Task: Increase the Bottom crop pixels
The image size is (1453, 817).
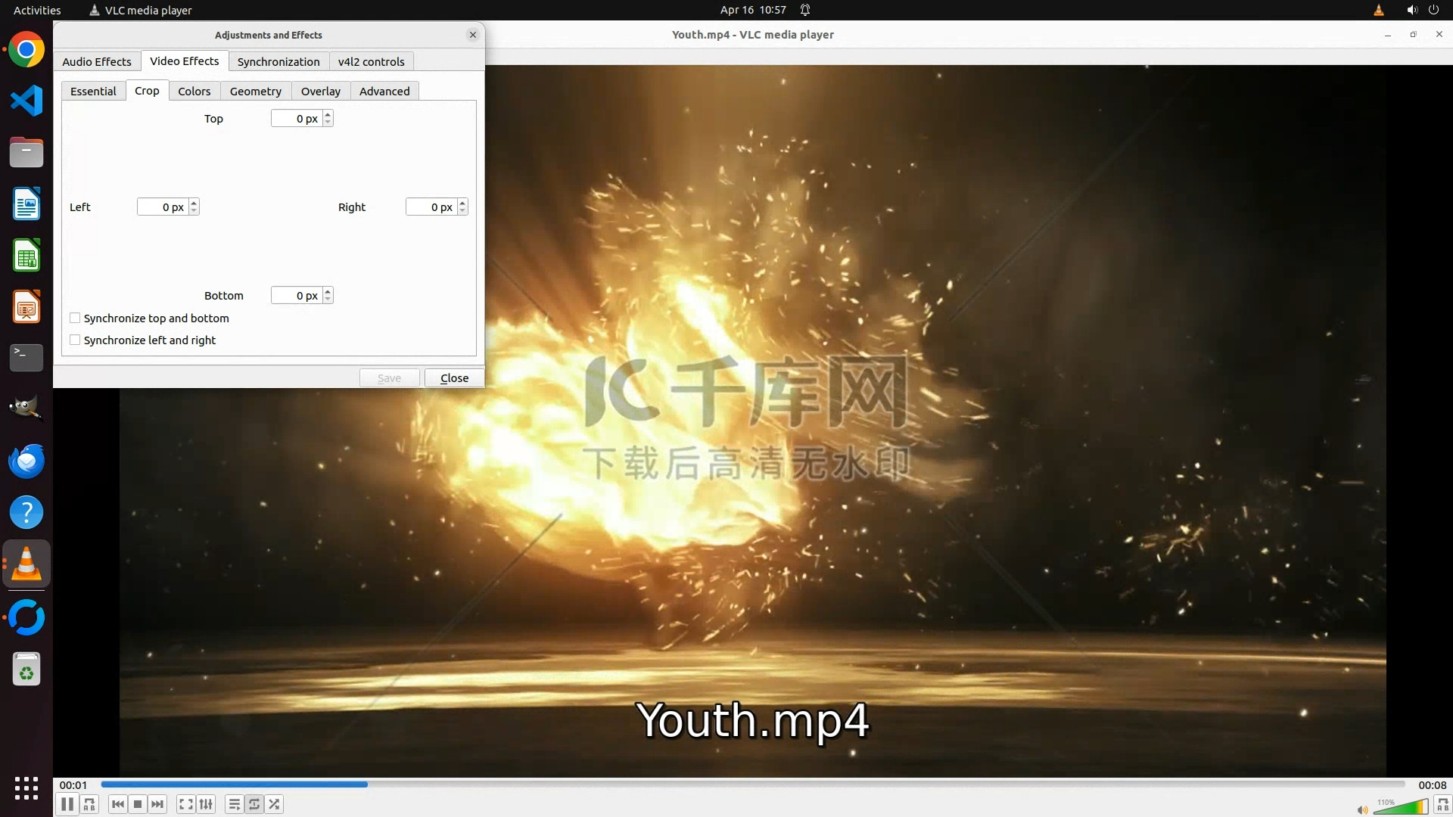Action: coord(328,292)
